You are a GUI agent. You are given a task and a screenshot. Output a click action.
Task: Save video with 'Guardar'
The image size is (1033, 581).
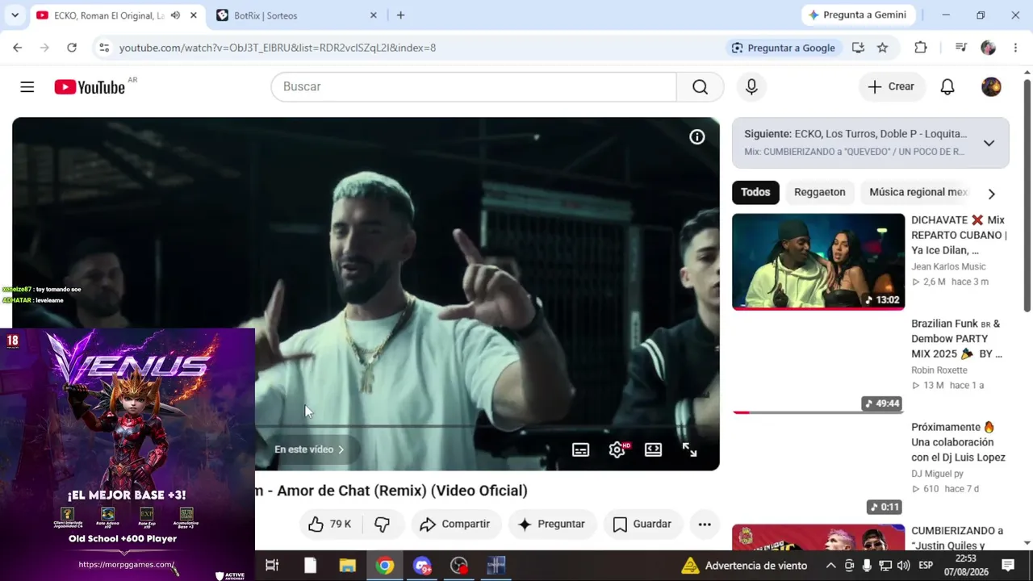[x=643, y=525]
